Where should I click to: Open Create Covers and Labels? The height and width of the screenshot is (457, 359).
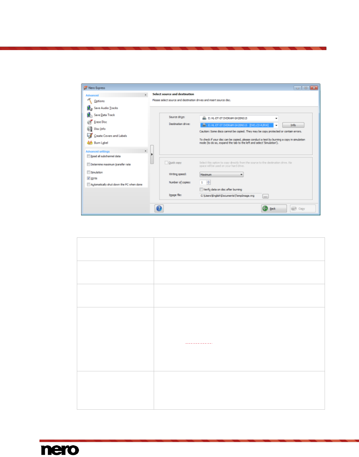[110, 136]
